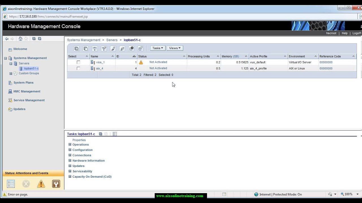The image size is (362, 203).
Task: Click the Show Filter Row pencil icon
Action: pos(113,48)
